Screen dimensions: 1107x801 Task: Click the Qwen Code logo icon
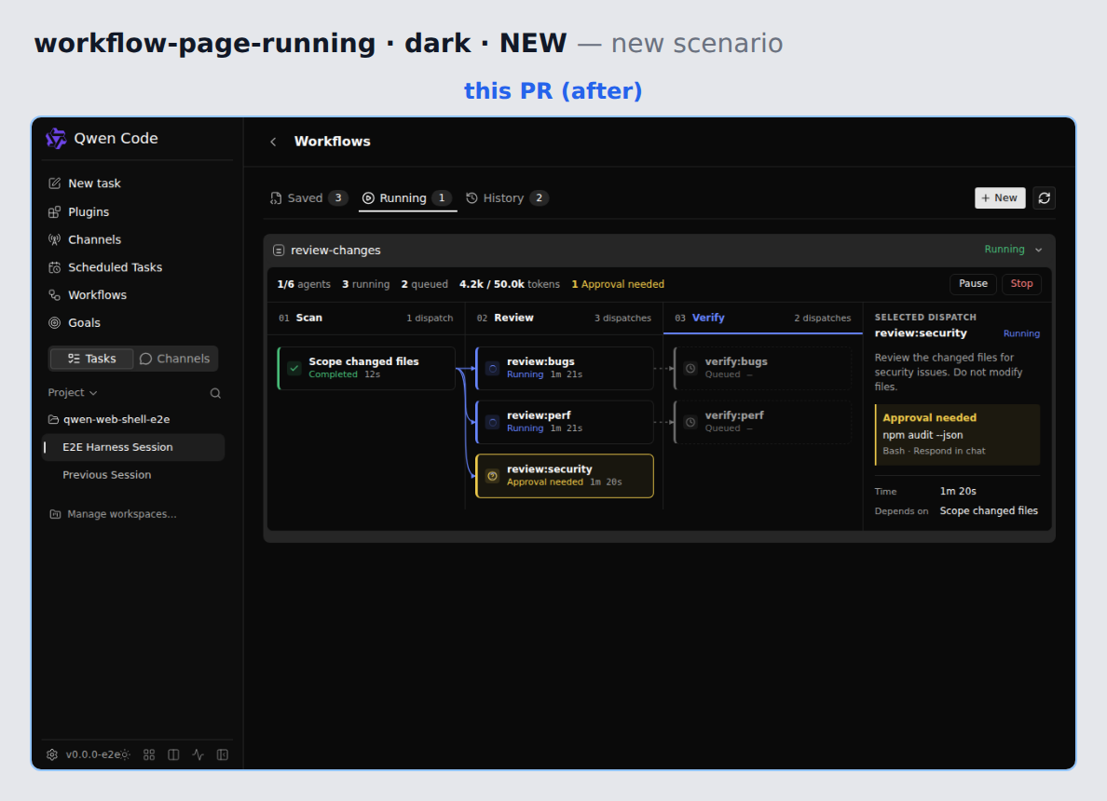point(56,139)
